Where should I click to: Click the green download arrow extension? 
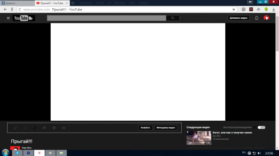[266, 10]
